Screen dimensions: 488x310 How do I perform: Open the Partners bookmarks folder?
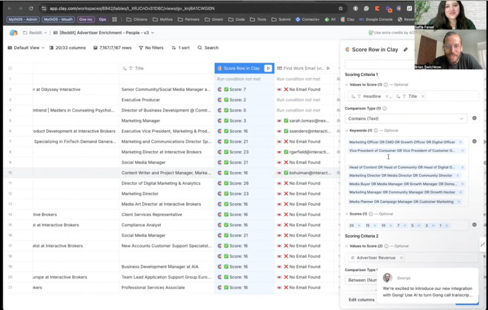[x=189, y=19]
